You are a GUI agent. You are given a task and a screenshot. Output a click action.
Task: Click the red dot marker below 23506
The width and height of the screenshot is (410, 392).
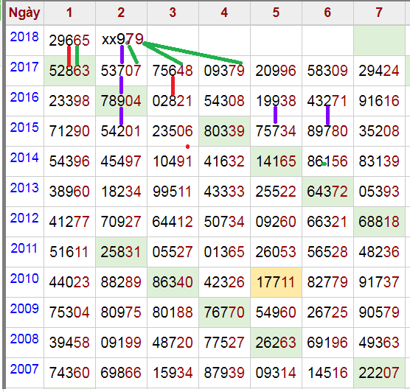[187, 147]
